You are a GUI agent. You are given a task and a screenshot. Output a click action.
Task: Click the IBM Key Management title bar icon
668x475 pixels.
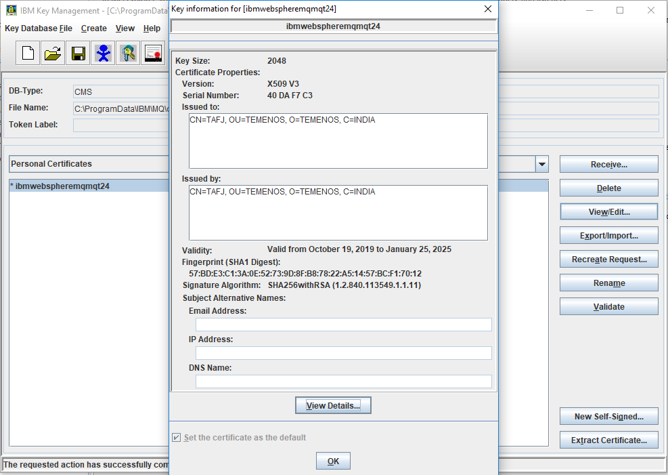point(11,9)
